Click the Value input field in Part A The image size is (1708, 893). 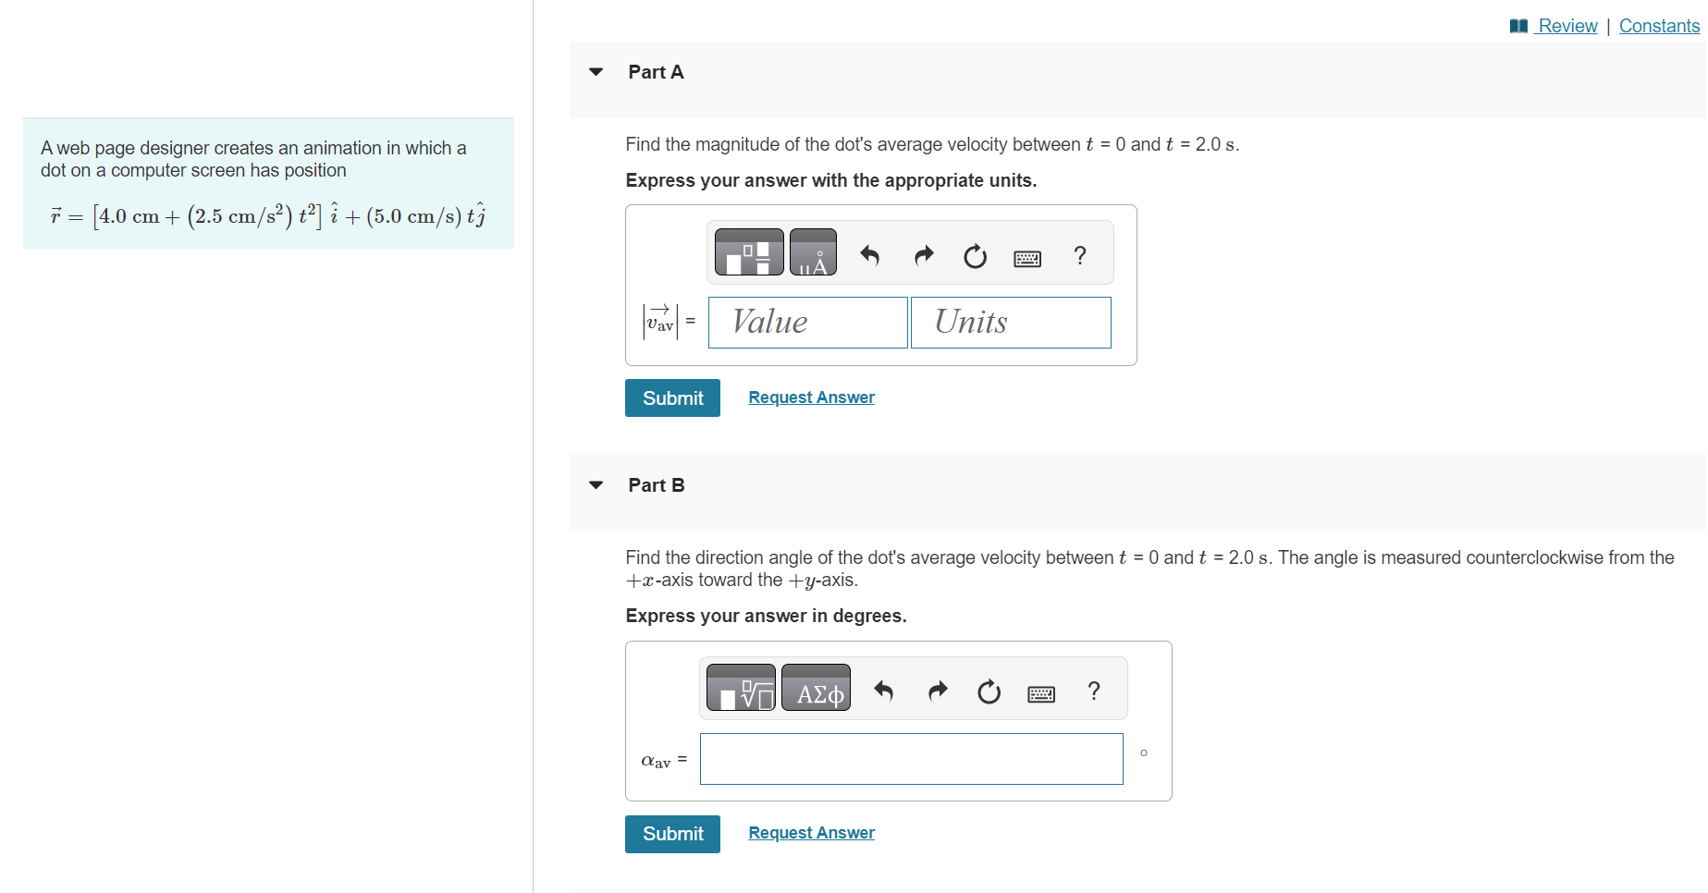[x=806, y=322]
